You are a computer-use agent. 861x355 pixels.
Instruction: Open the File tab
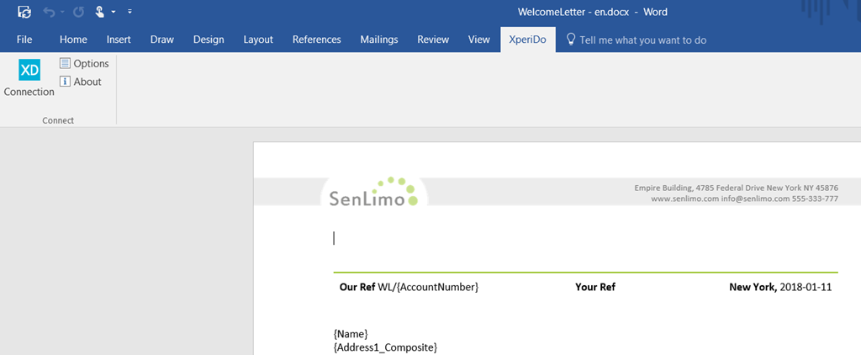pos(24,40)
